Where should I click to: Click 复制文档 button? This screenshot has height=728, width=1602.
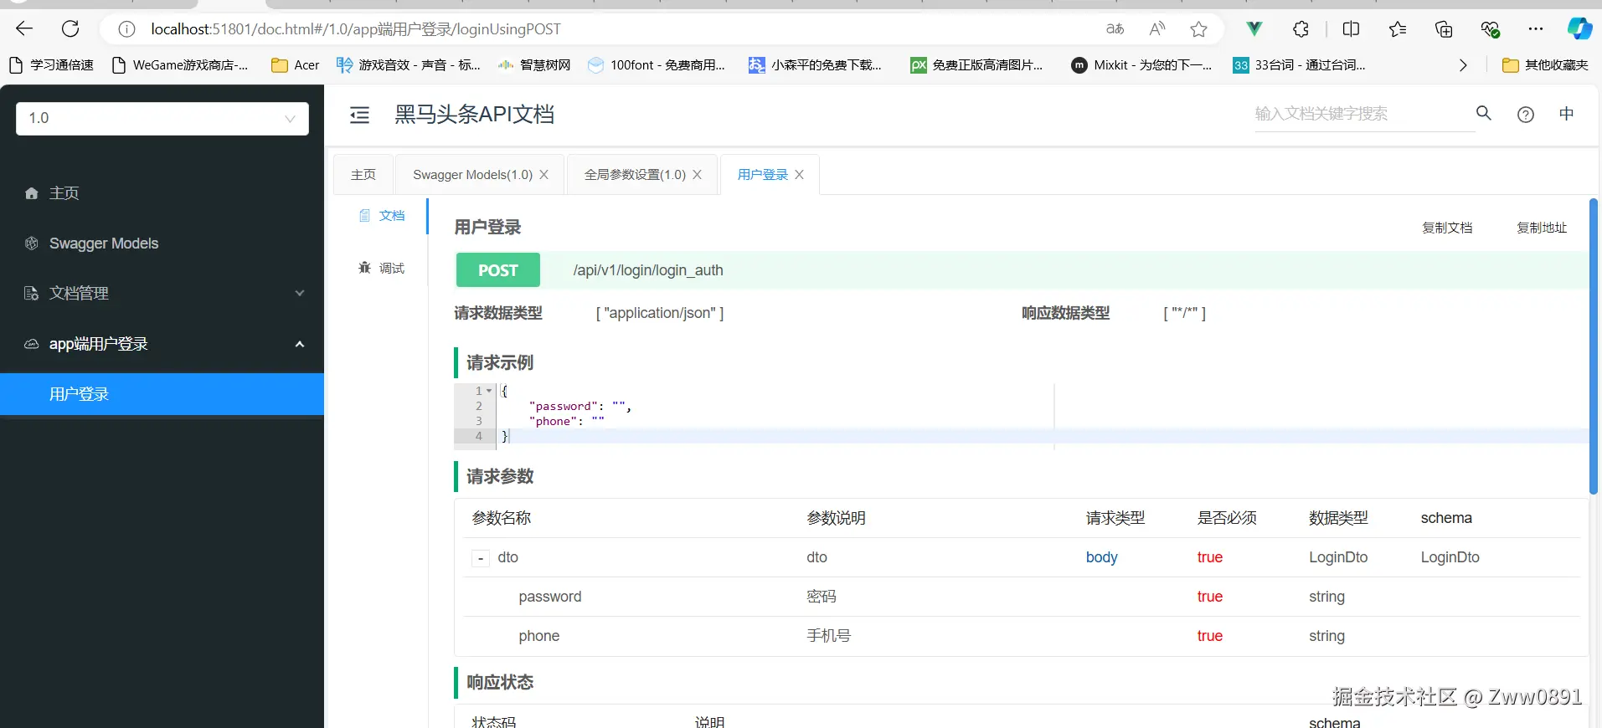pyautogui.click(x=1447, y=228)
